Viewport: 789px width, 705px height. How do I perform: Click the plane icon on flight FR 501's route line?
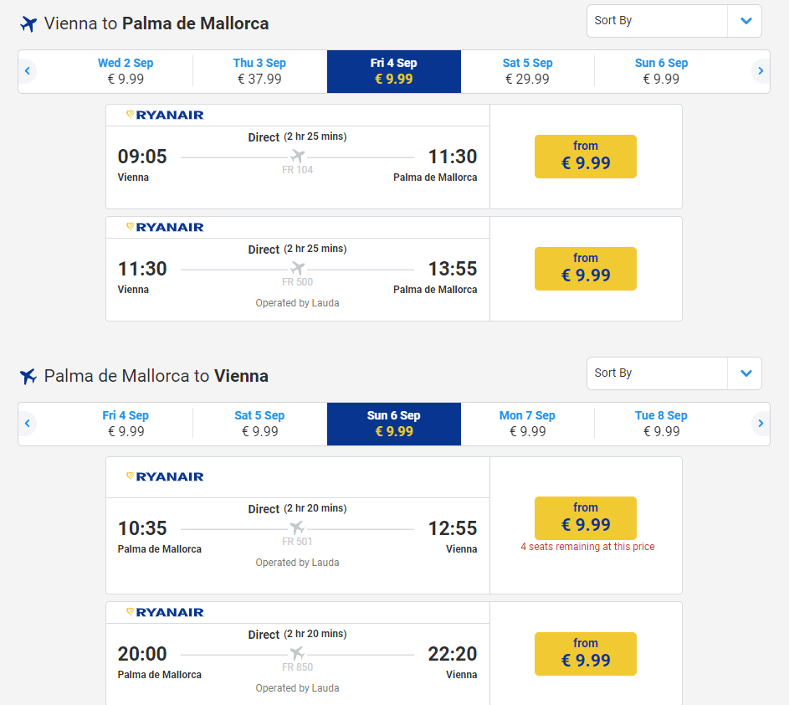[x=297, y=527]
